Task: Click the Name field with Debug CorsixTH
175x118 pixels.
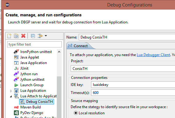Action: pyautogui.click(x=127, y=37)
